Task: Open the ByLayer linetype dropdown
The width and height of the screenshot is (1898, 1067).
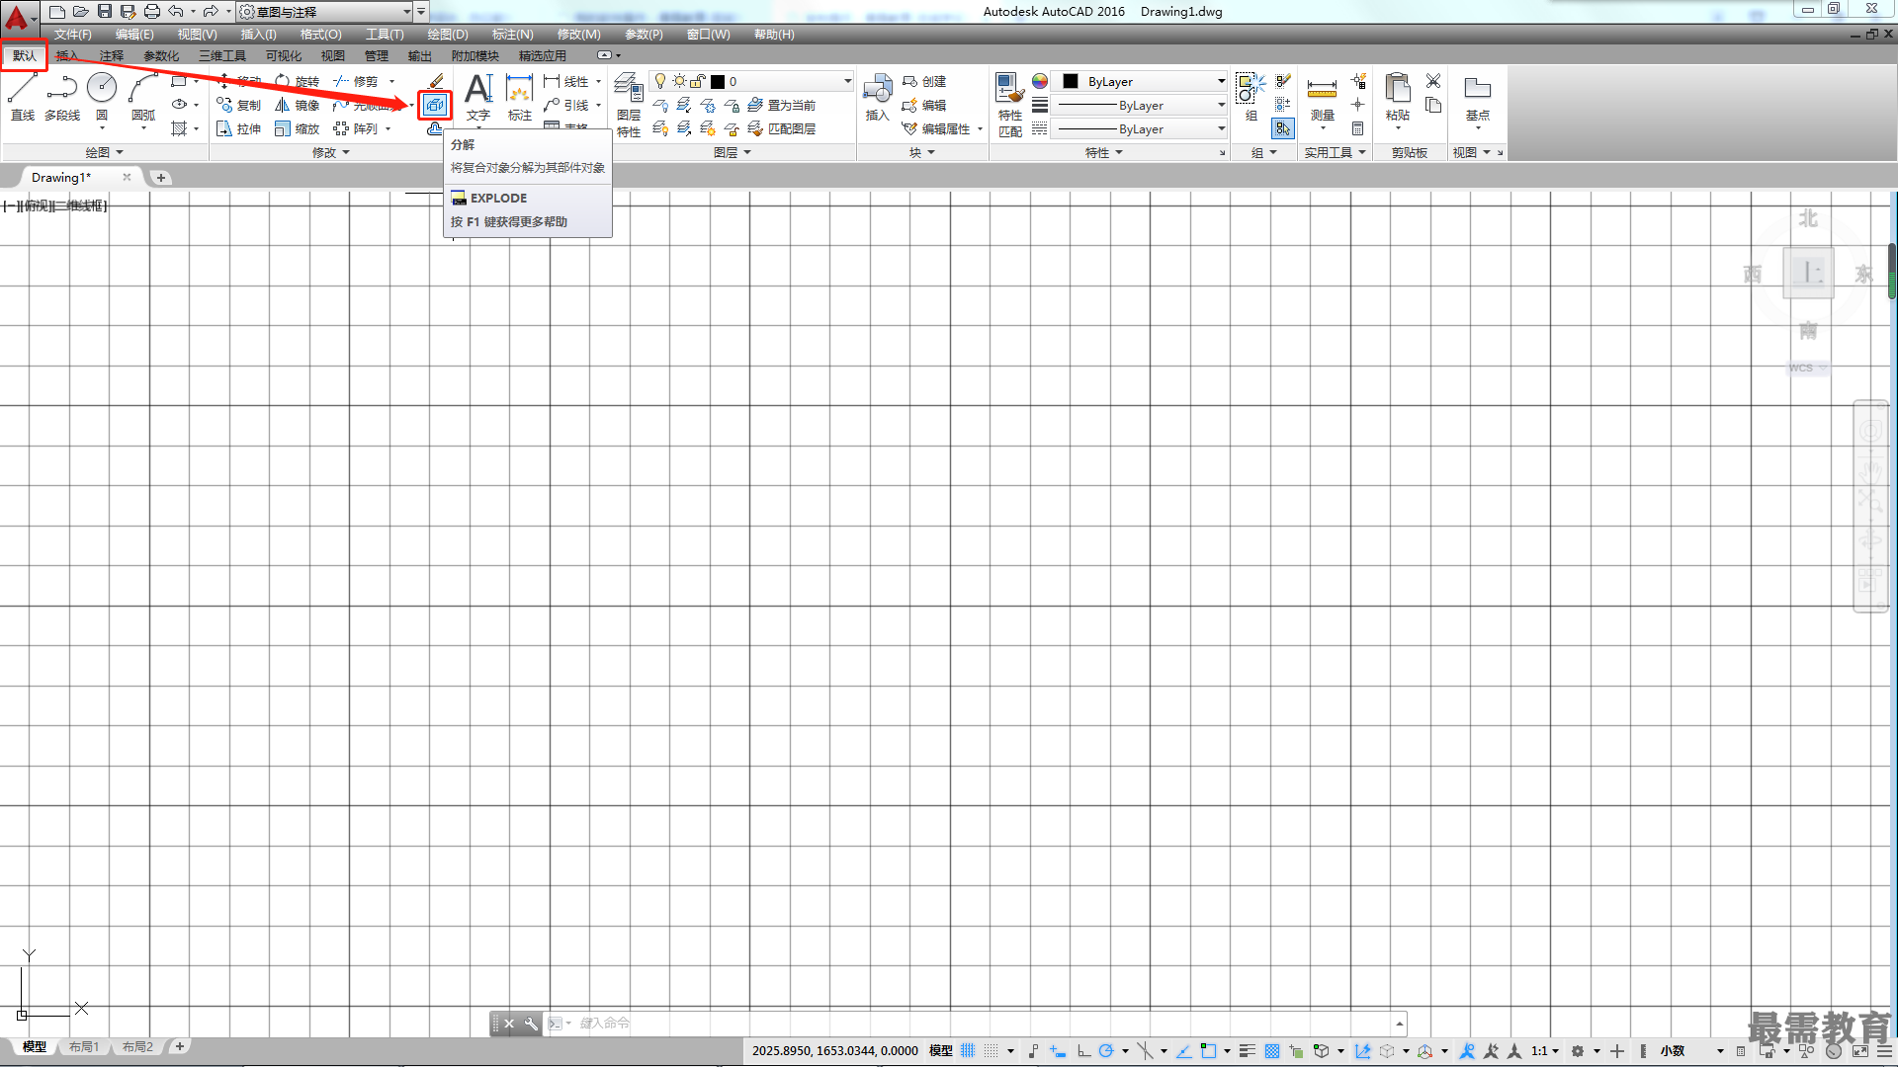Action: click(1141, 128)
